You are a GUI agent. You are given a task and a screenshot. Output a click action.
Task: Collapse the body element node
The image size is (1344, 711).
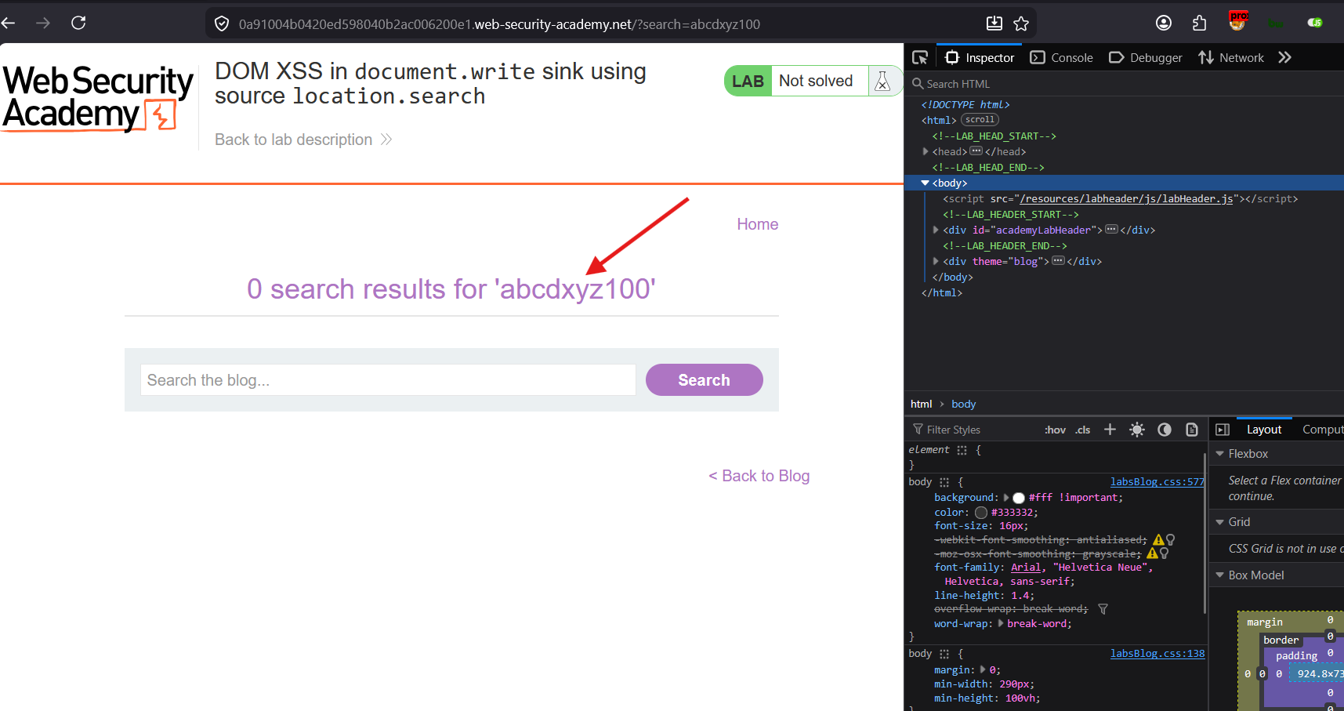(925, 183)
